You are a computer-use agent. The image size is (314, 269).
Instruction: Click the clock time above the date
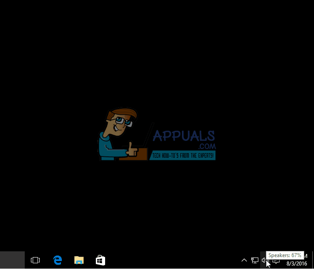point(305,257)
